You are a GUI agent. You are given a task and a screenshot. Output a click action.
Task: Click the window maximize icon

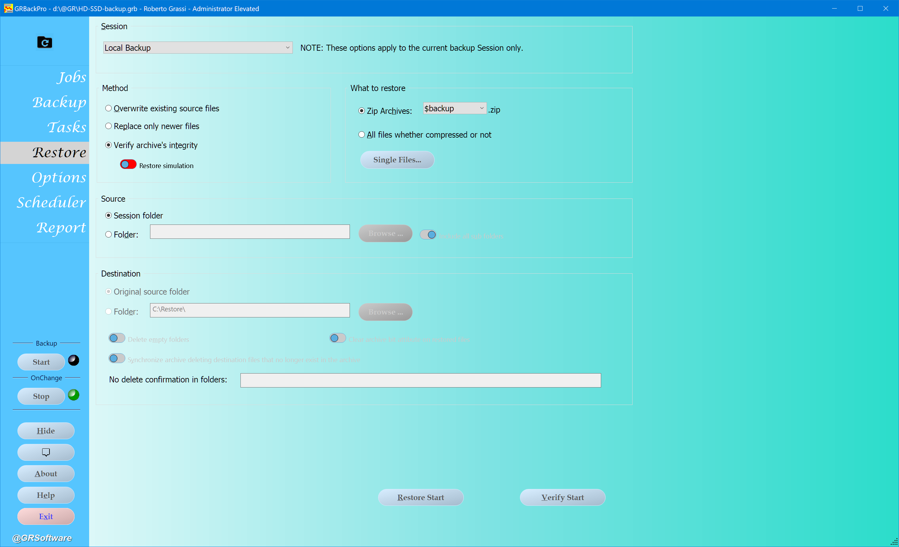(x=860, y=8)
